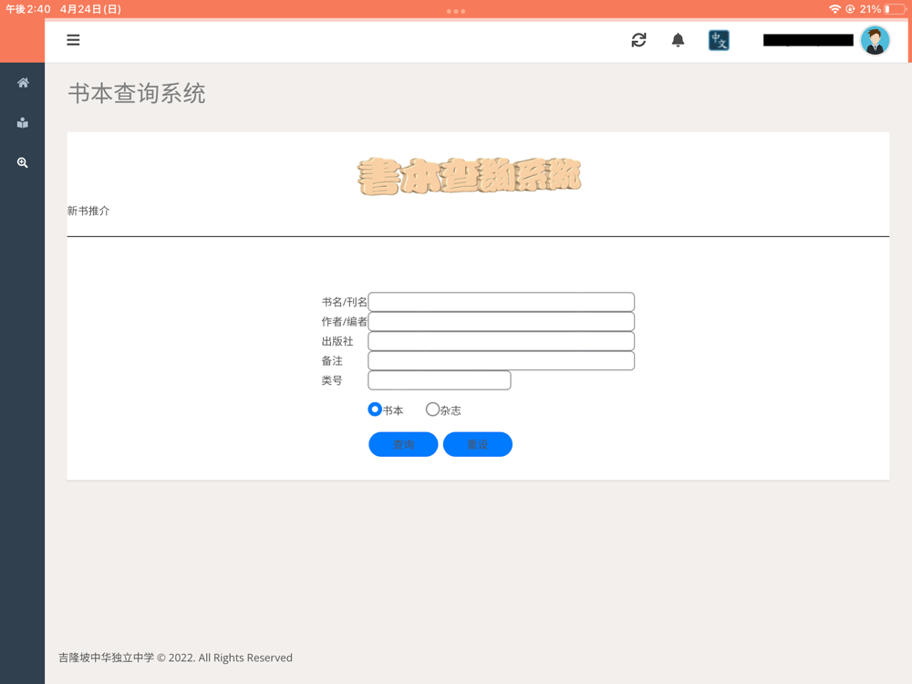This screenshot has height=684, width=912.
Task: Switch language with 中文 icon
Action: (x=719, y=40)
